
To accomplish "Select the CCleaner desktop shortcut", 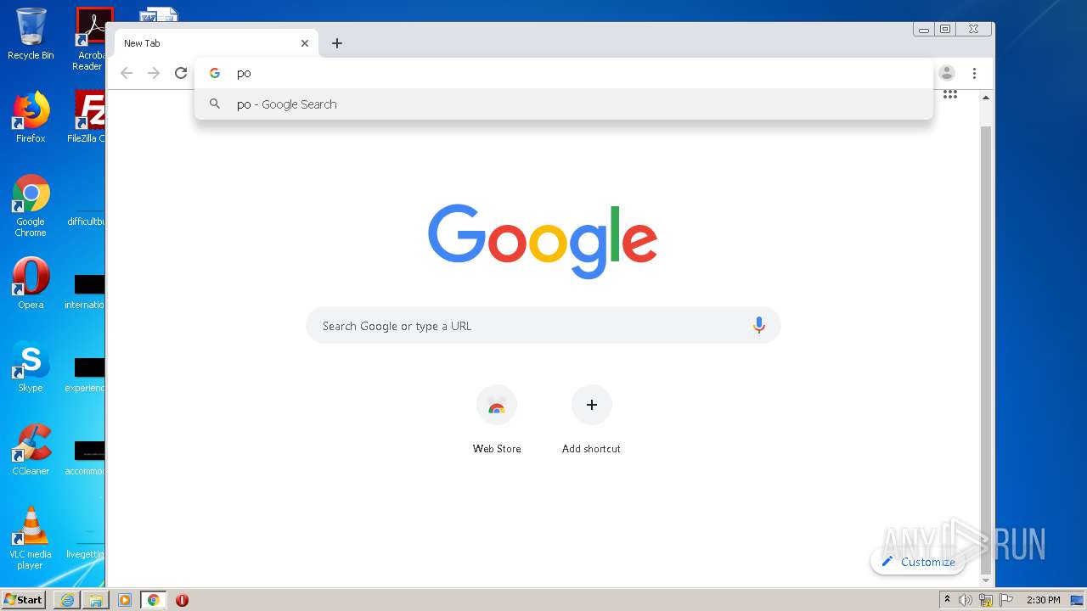I will click(x=31, y=450).
